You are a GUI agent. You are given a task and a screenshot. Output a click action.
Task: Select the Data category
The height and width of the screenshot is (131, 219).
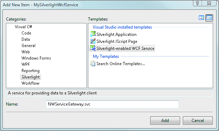pyautogui.click(x=26, y=39)
